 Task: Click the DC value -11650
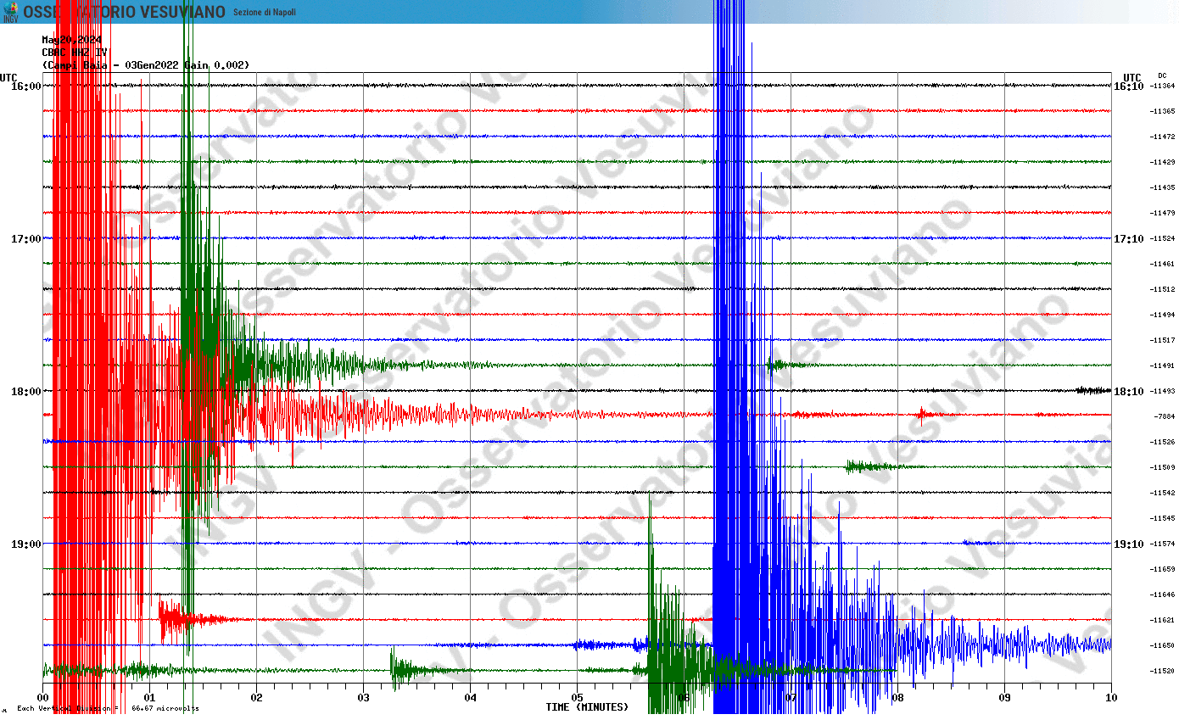click(x=1162, y=645)
